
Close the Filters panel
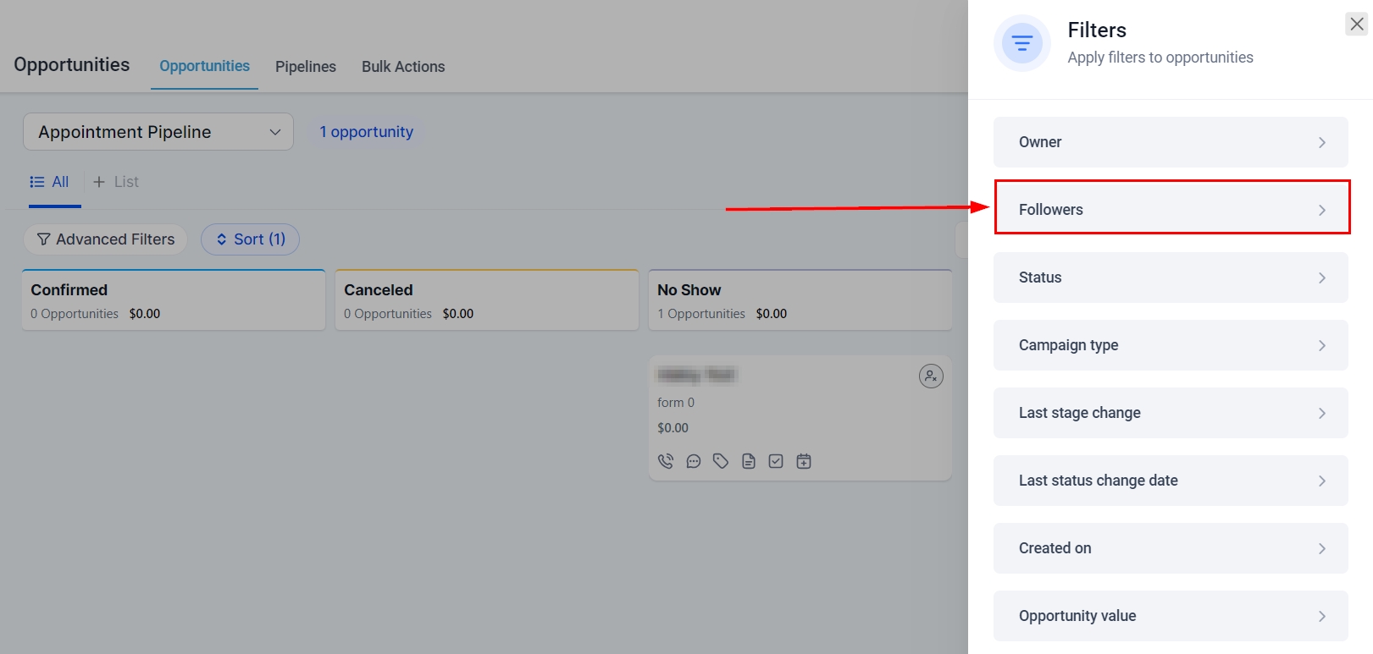(1356, 25)
